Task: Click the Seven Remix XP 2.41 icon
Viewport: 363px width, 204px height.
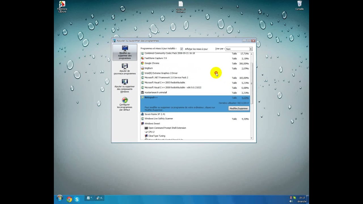Action: [x=142, y=114]
